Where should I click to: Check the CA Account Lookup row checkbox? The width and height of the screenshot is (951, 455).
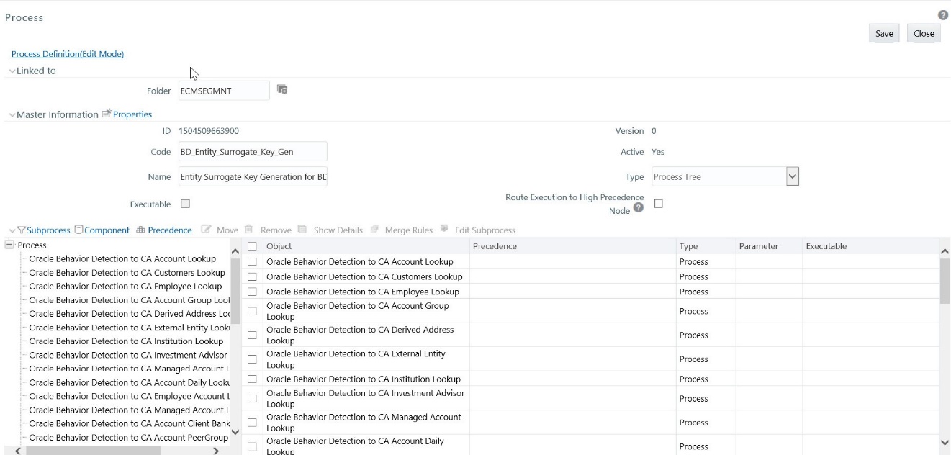coord(253,261)
